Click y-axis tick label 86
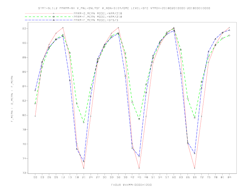Image resolution: width=250 pixels, height=193 pixels. (24, 72)
